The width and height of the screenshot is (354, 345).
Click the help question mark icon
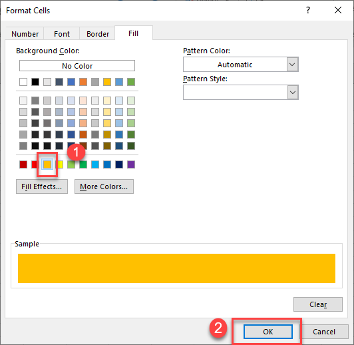click(308, 10)
